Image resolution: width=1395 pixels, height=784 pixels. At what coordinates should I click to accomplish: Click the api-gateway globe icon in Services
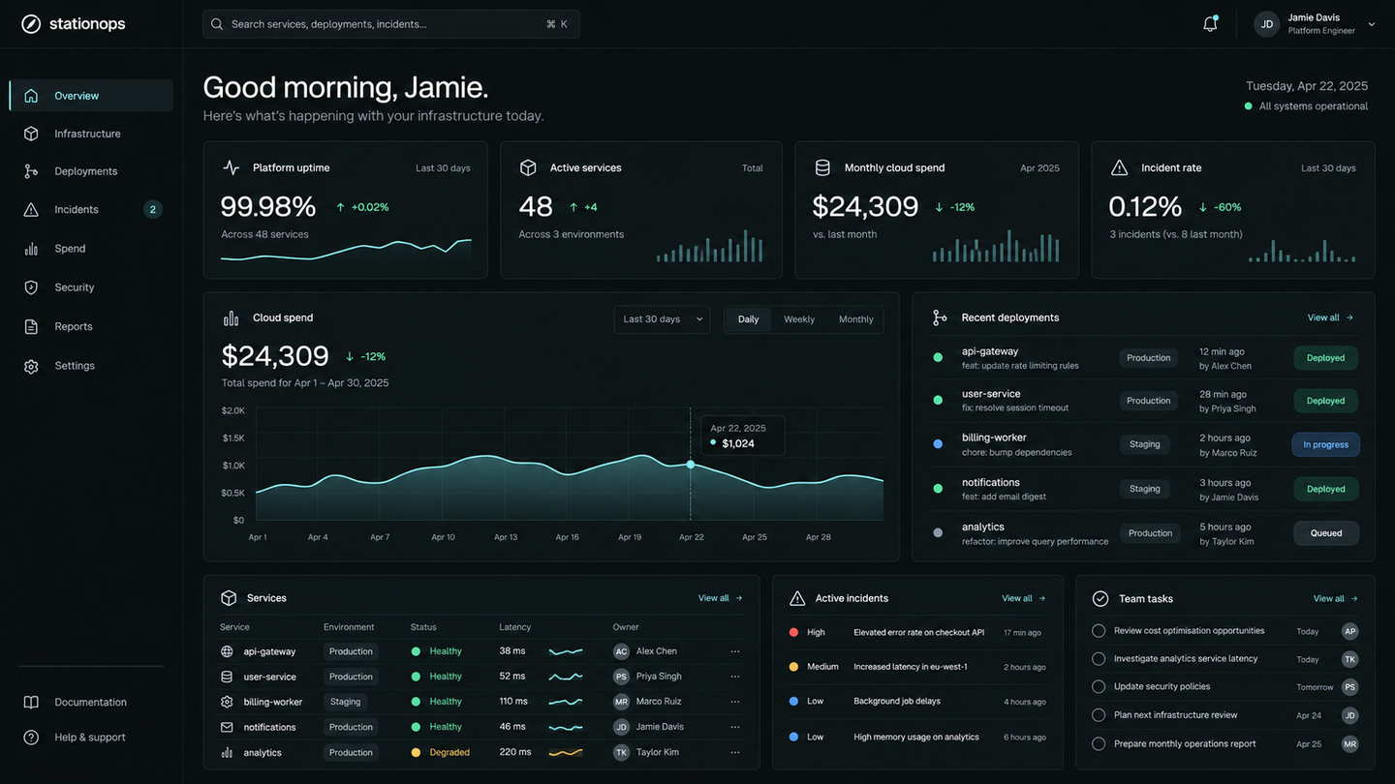[x=227, y=651]
